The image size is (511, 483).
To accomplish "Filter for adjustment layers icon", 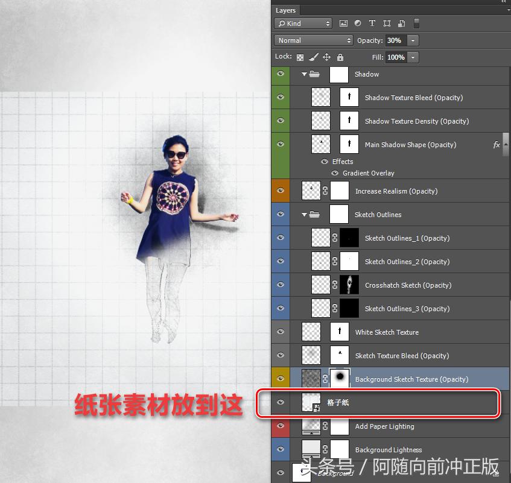I will [358, 24].
